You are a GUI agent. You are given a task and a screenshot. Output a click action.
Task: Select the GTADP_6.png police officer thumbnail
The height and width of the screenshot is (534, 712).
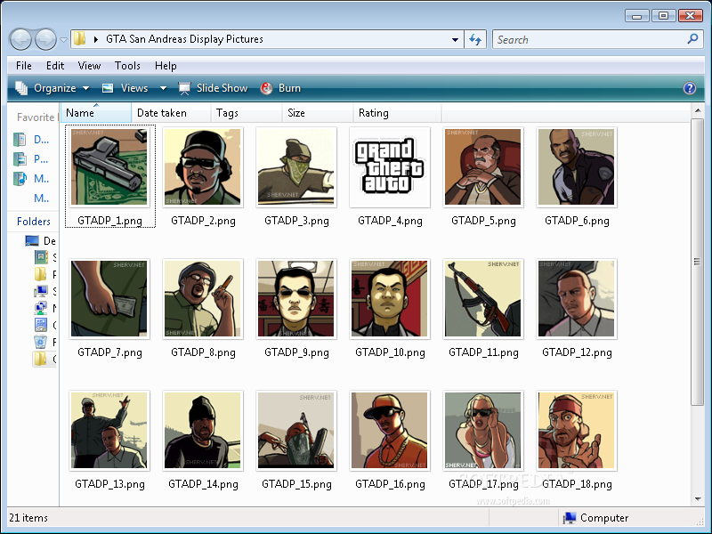pos(577,167)
